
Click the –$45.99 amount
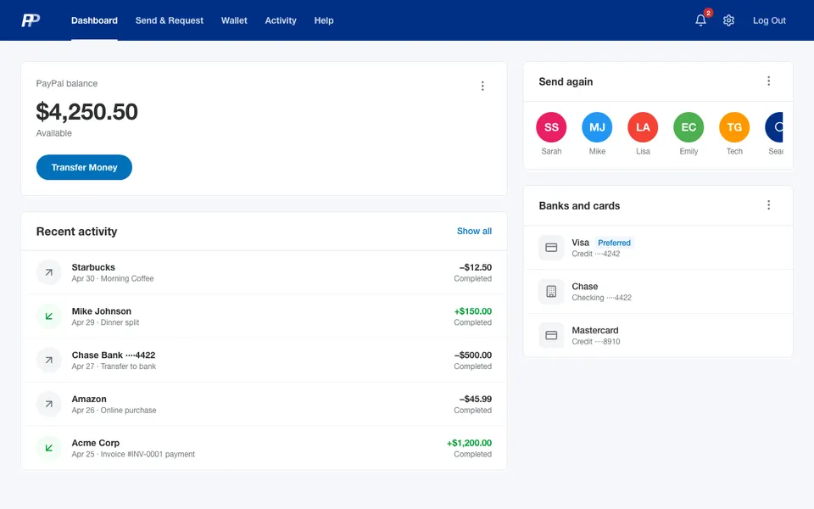(x=475, y=399)
